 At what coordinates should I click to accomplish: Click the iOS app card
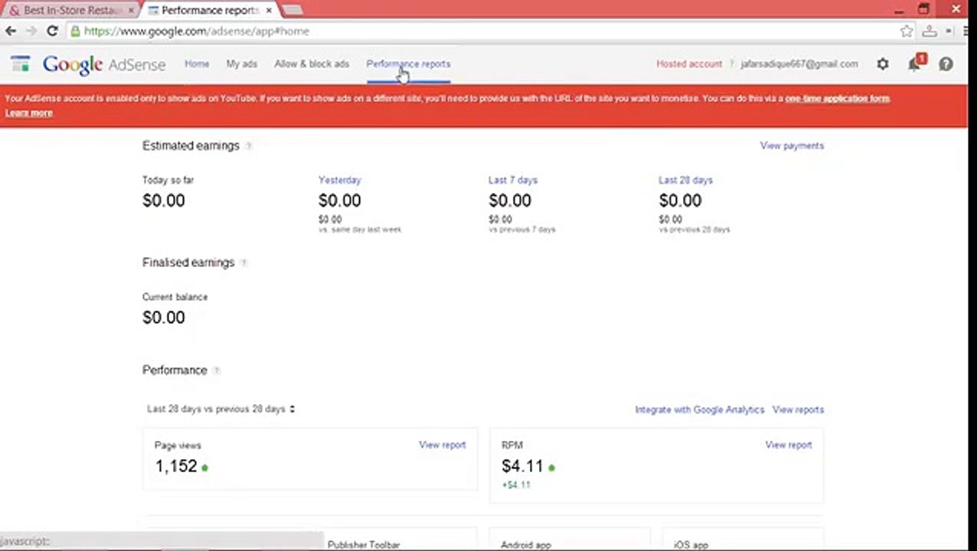click(743, 540)
